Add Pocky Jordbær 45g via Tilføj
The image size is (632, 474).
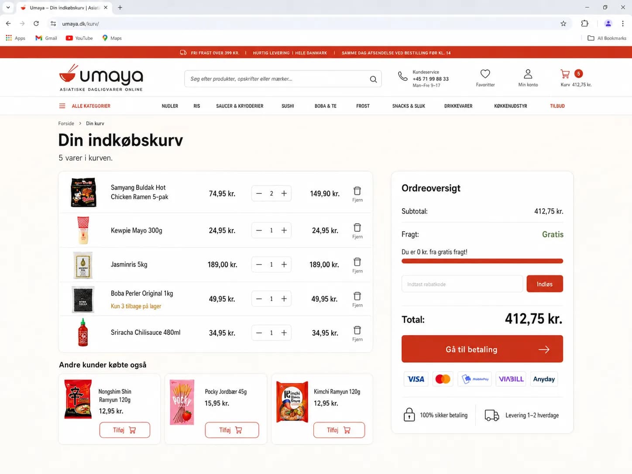tap(232, 430)
